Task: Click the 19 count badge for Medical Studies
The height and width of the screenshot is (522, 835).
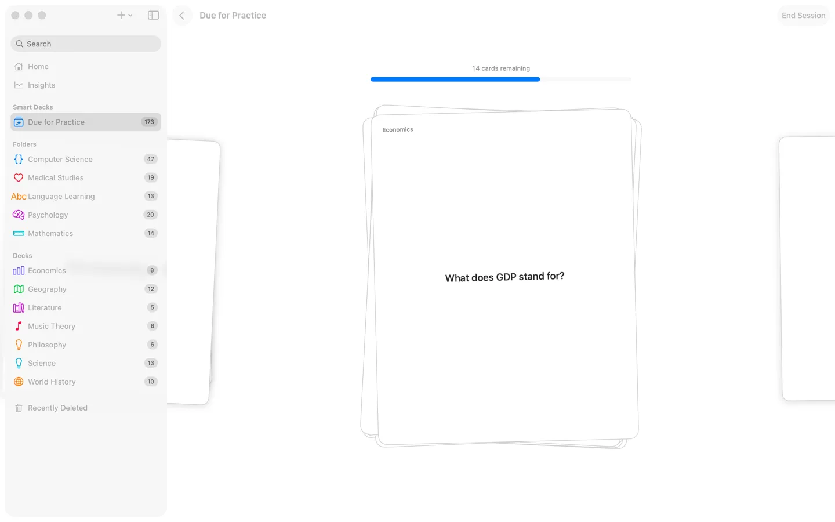Action: pyautogui.click(x=151, y=177)
